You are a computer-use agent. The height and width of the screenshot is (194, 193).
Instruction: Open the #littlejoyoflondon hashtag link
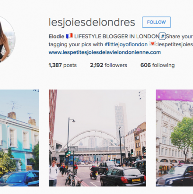126,44
